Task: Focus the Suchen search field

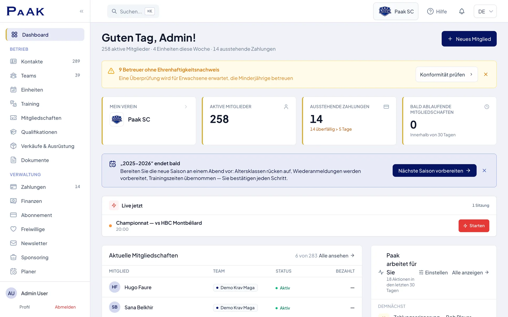Action: click(133, 11)
